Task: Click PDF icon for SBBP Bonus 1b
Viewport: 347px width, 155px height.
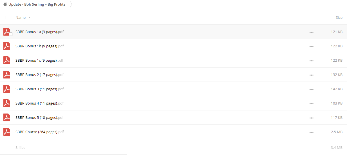Action: (x=7, y=46)
